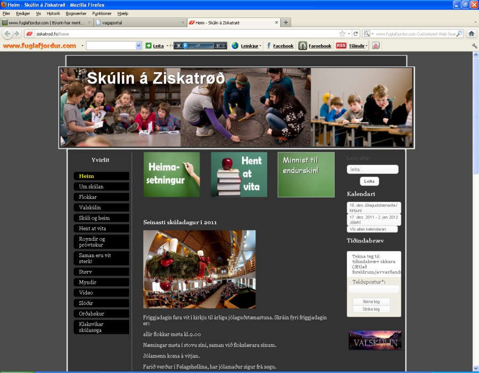Close the vagaportal tab
479x373 pixels.
tap(183, 22)
